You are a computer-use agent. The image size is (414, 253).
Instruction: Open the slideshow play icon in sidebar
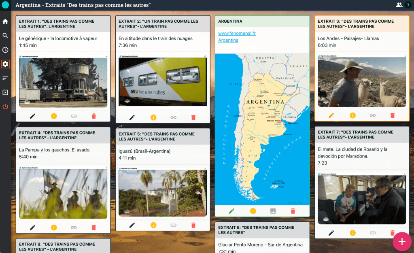(5, 92)
